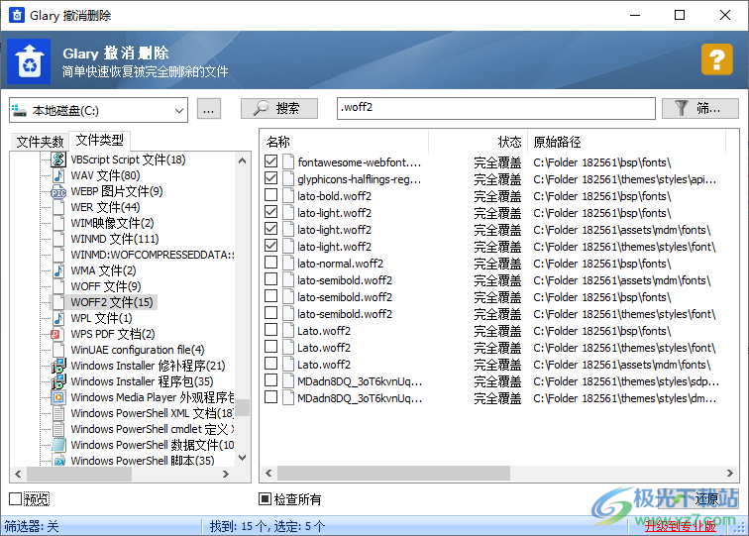Viewport: 749px width, 536px height.
Task: Click the tree vertical scrollbar thumb
Action: pos(242,407)
